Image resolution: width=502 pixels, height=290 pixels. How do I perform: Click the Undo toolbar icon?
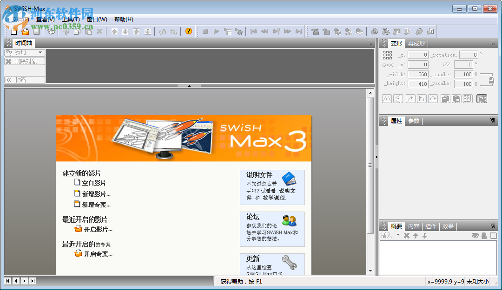163,32
